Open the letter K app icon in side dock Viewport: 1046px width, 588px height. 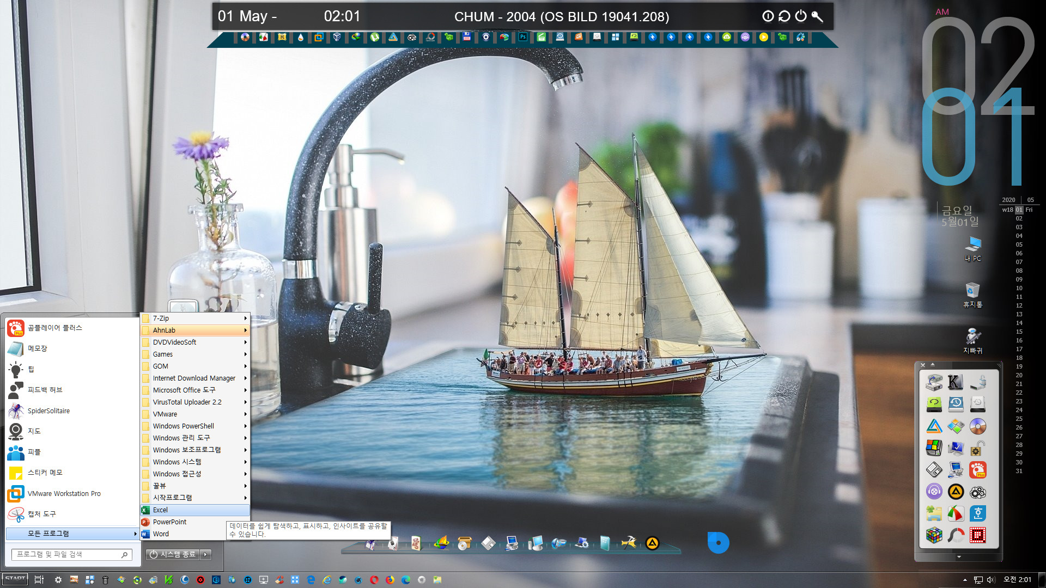(956, 382)
